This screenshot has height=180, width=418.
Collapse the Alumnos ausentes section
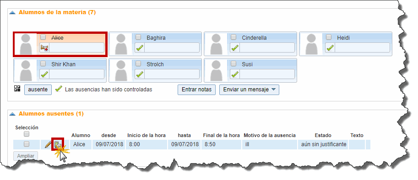(12, 114)
